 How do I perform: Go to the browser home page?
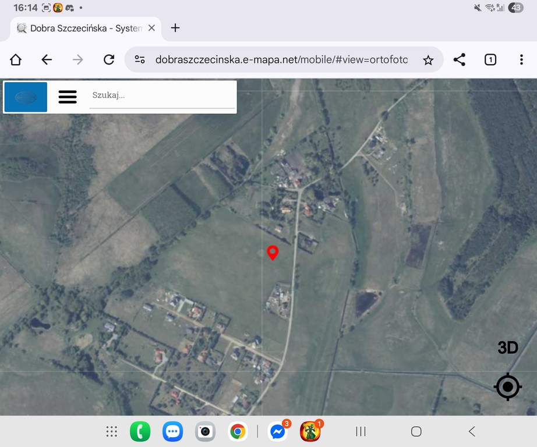point(16,60)
